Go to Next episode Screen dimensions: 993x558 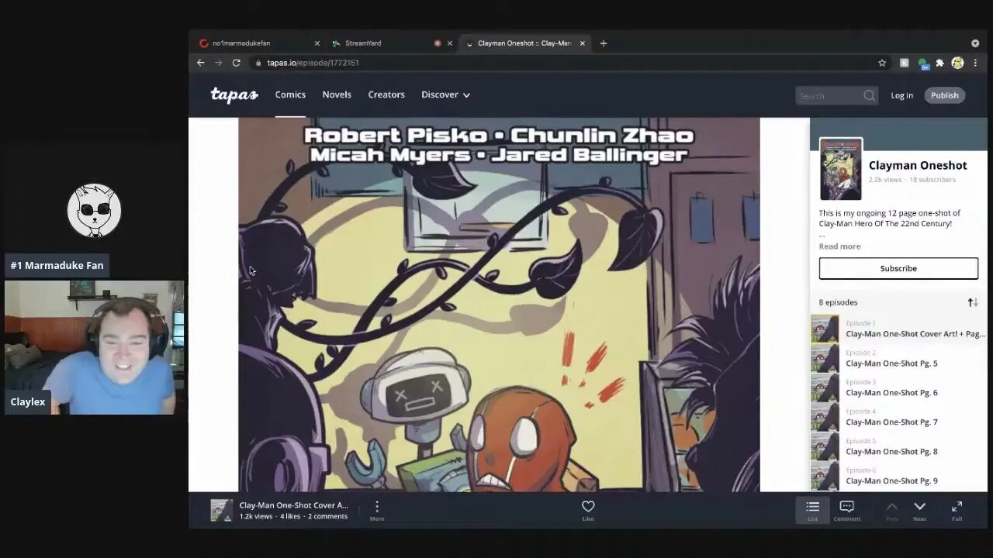(919, 509)
